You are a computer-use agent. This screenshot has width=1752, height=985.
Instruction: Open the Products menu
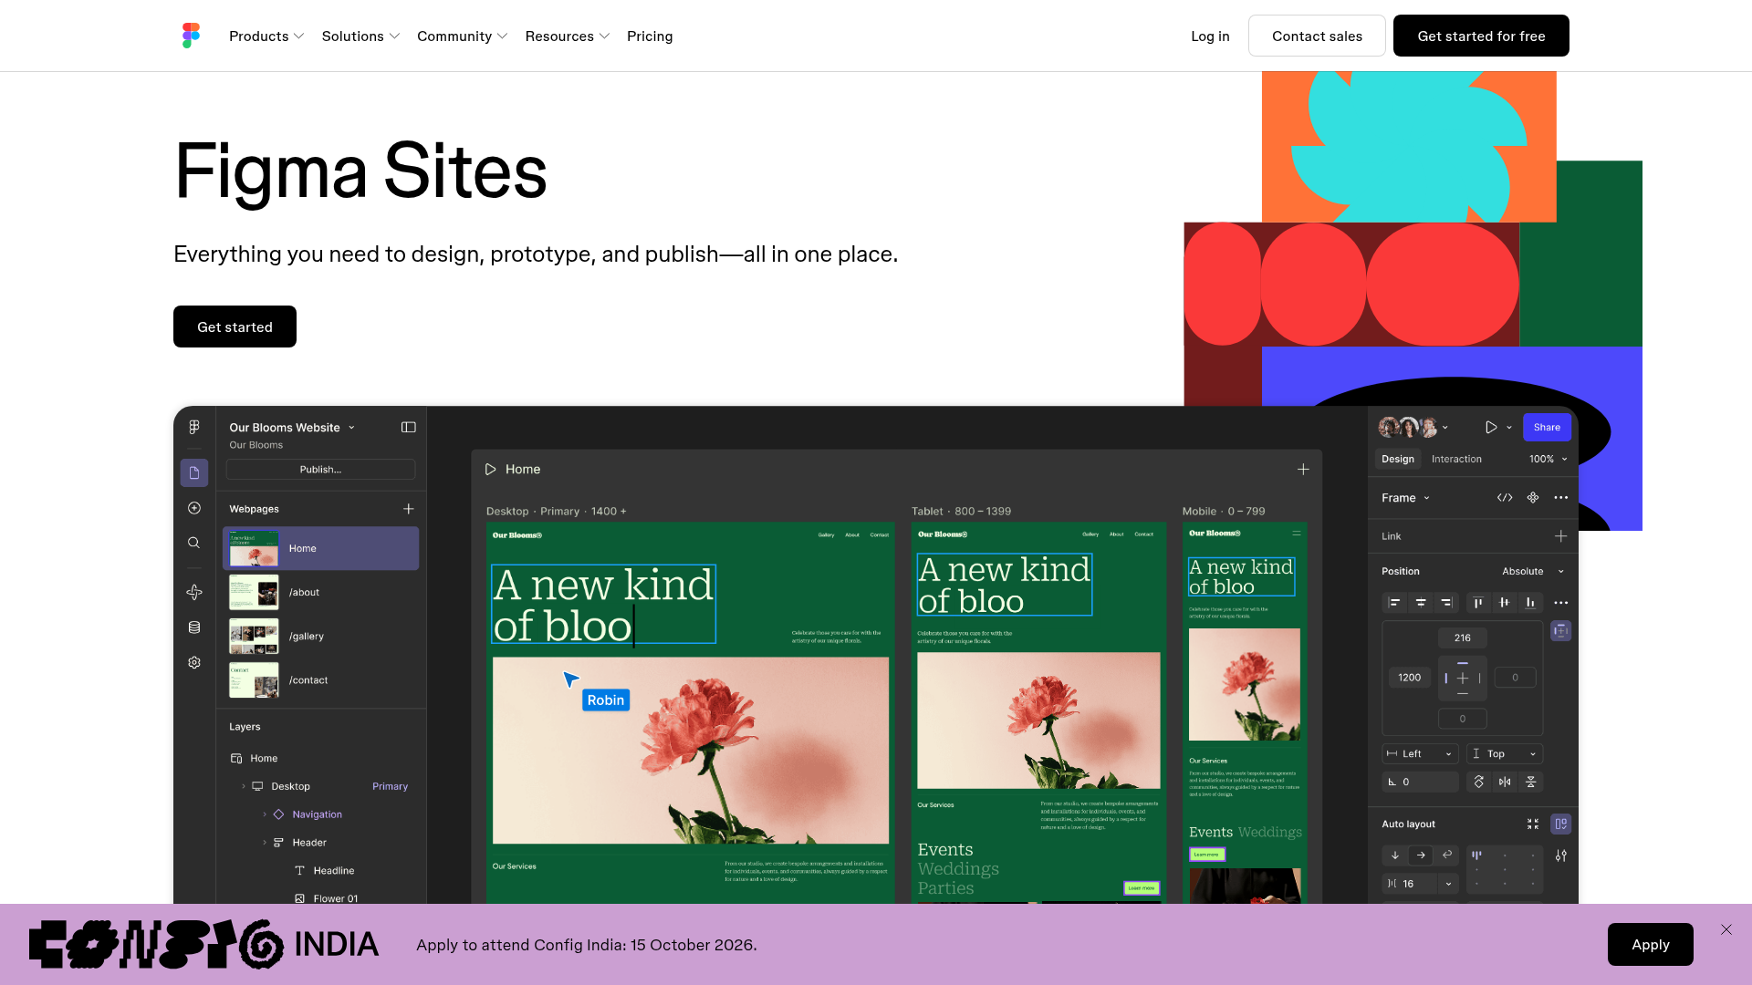click(266, 36)
